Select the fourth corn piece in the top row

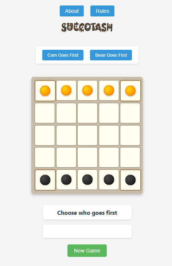tap(109, 90)
